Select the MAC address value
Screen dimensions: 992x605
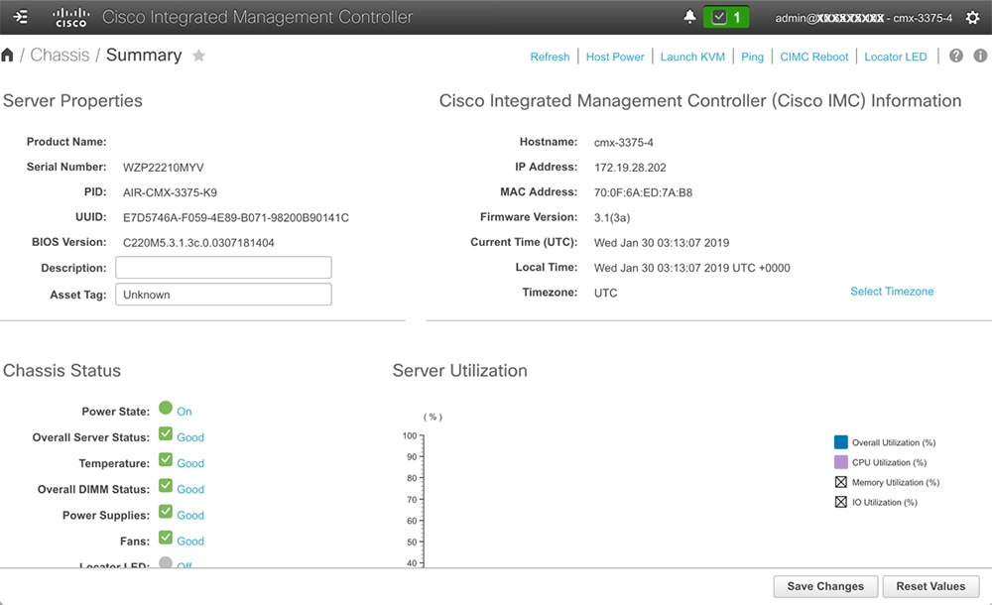click(x=644, y=192)
